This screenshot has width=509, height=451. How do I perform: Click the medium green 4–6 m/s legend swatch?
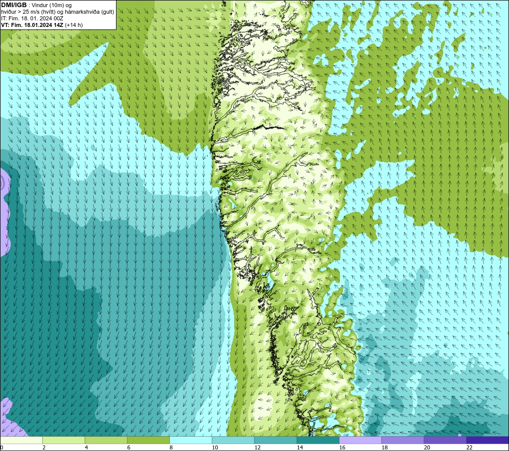click(106, 440)
